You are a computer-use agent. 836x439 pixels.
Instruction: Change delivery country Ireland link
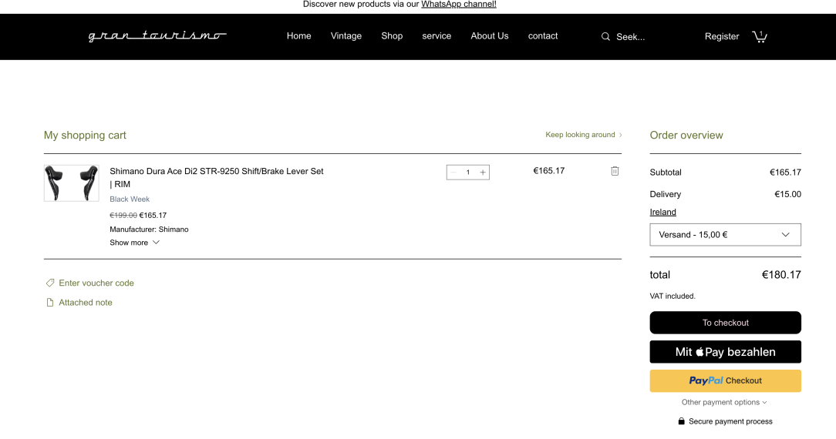tap(662, 212)
